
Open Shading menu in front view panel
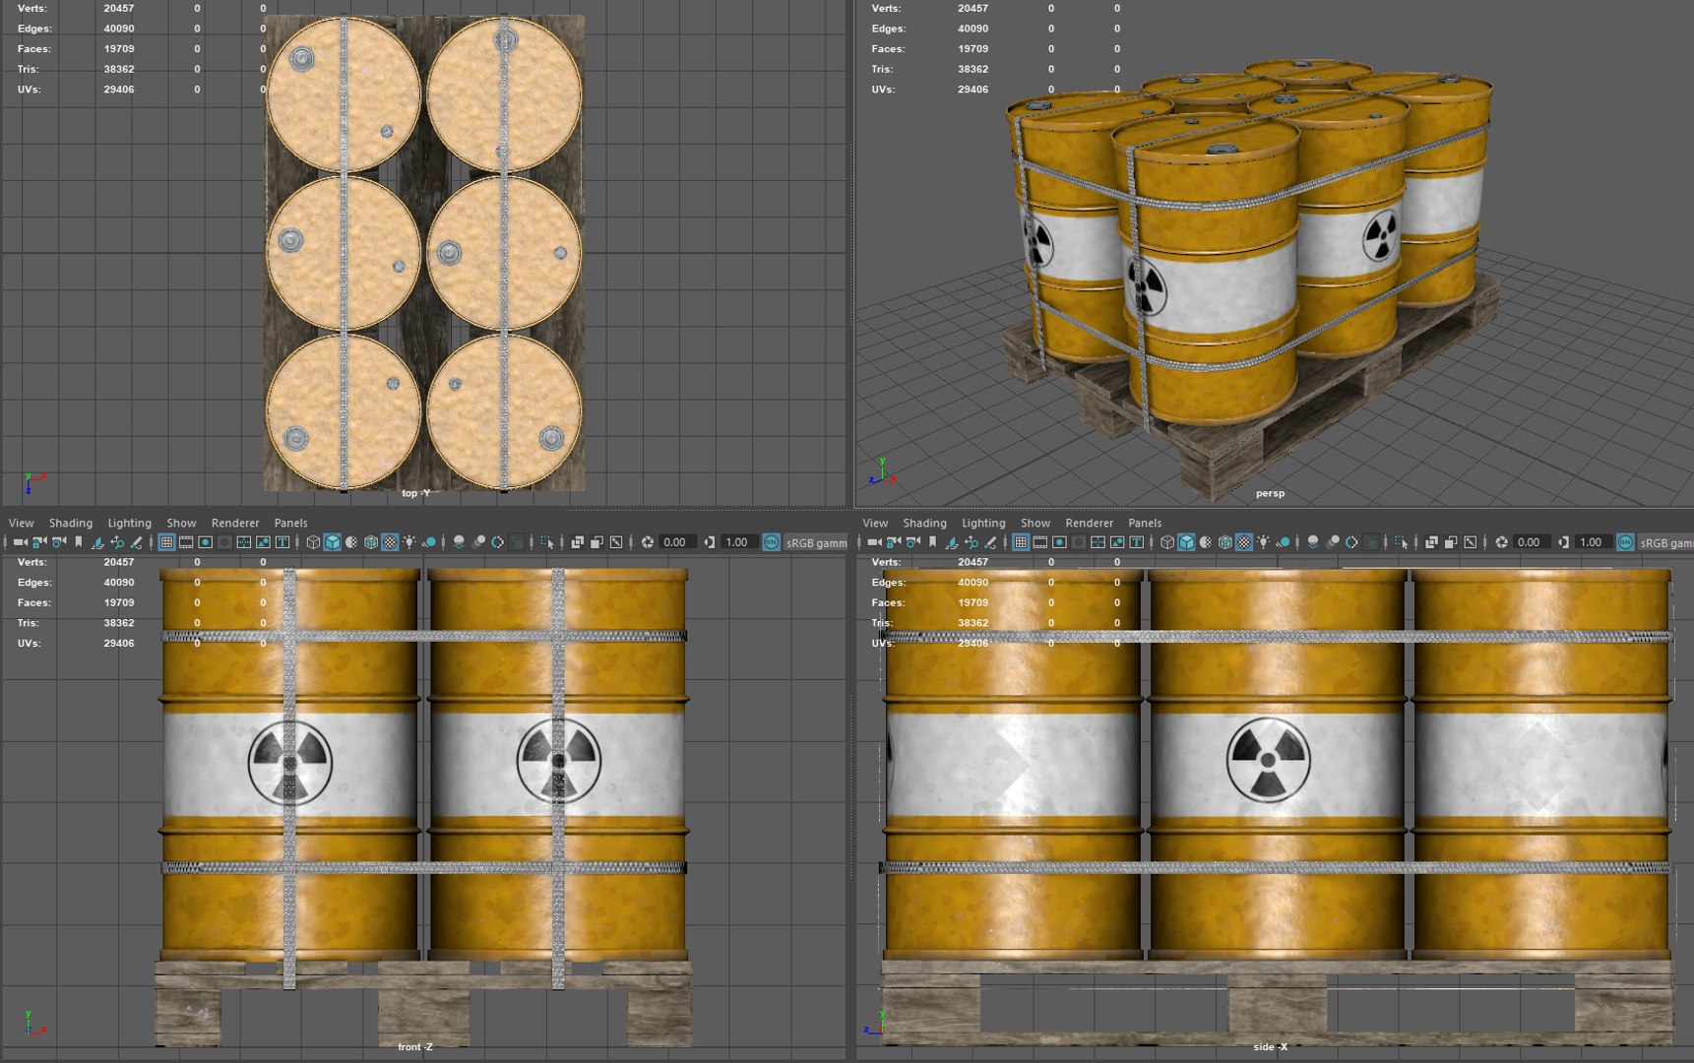click(x=71, y=523)
